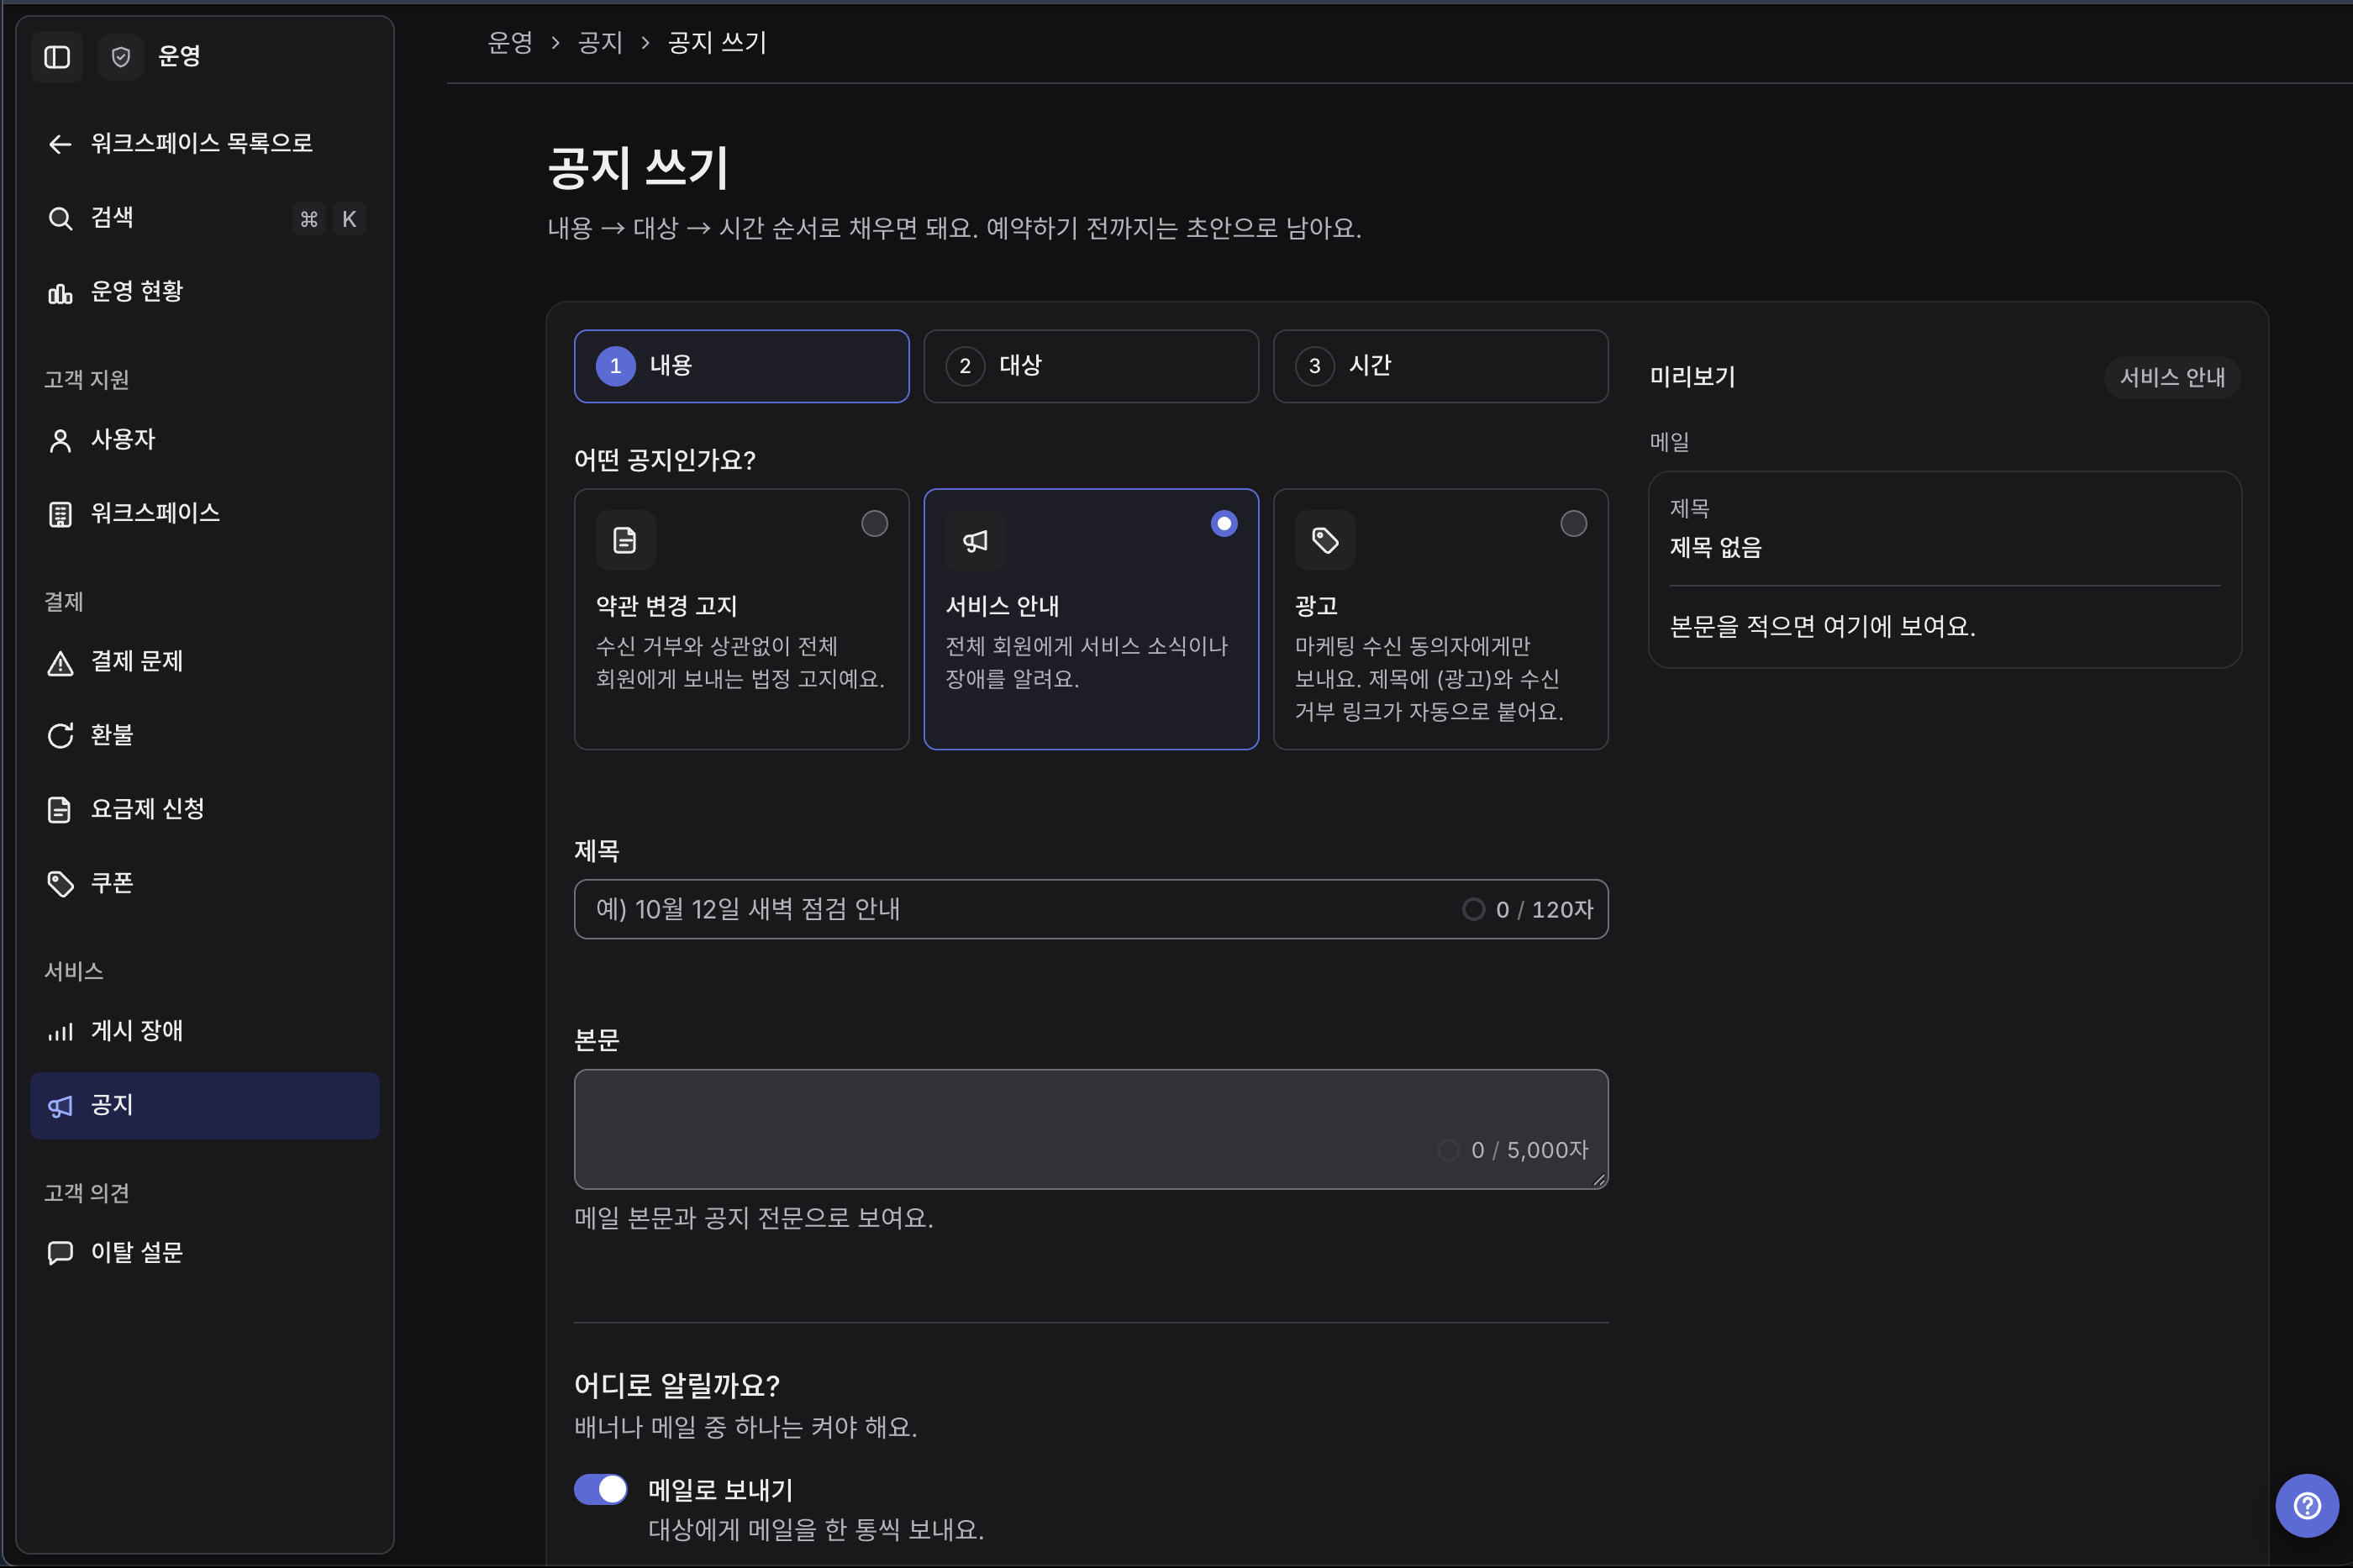Go to 운영 in the breadcrumb
2353x1568 pixels.
(x=509, y=42)
